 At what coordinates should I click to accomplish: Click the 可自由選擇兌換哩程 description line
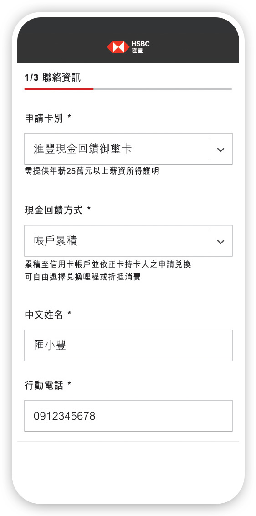[83, 277]
